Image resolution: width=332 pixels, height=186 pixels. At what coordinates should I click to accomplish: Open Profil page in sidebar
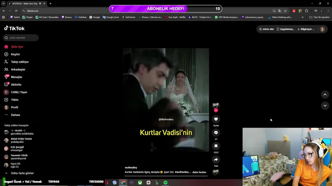click(x=11, y=107)
